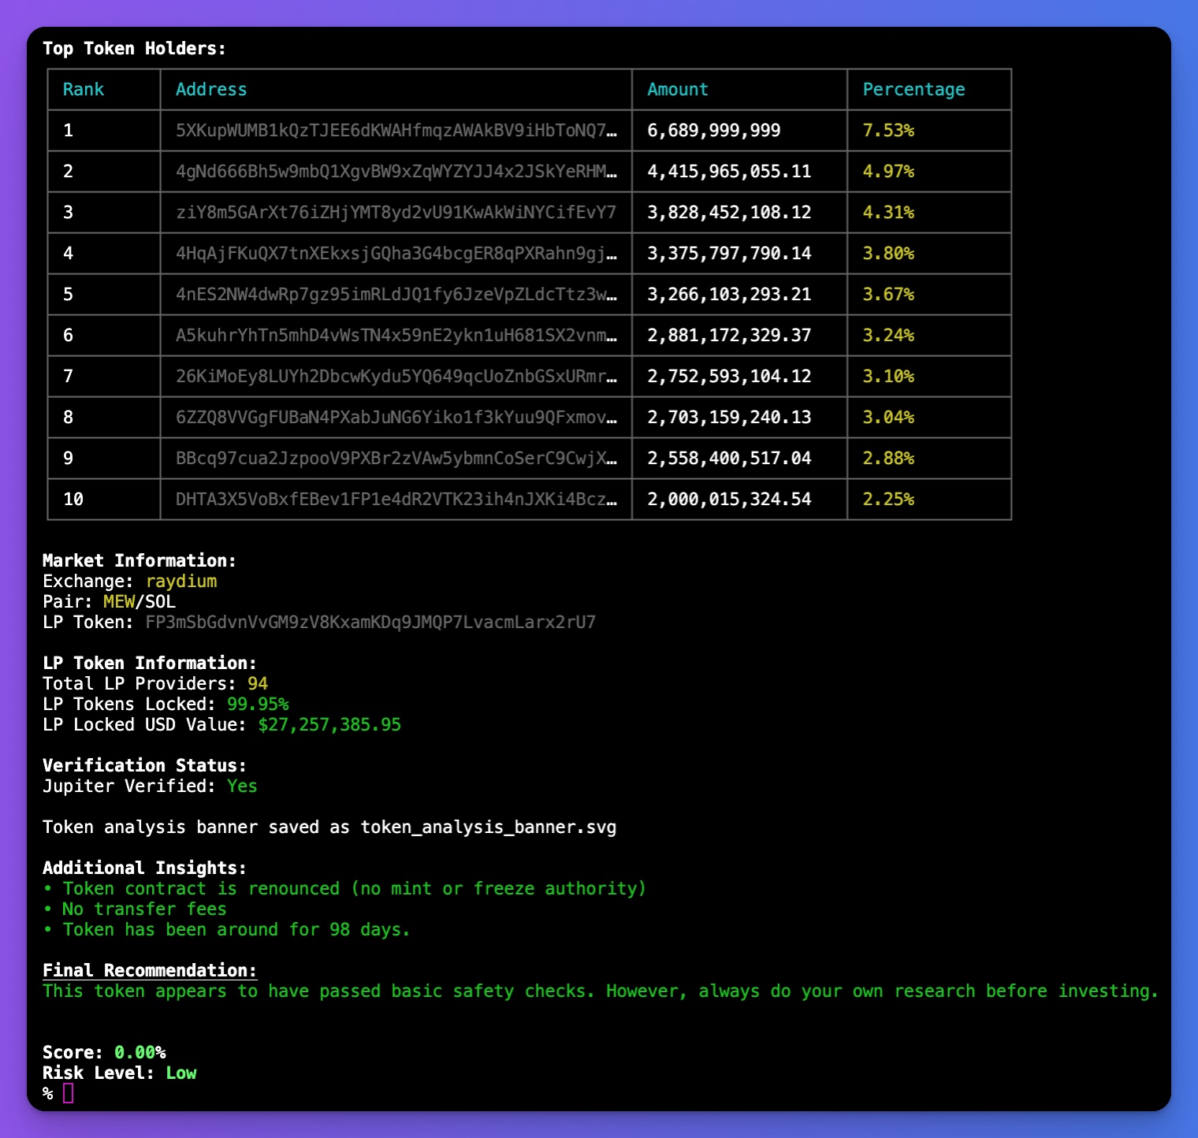The height and width of the screenshot is (1138, 1198).
Task: Click Total LP Providers value 94
Action: [x=258, y=684]
